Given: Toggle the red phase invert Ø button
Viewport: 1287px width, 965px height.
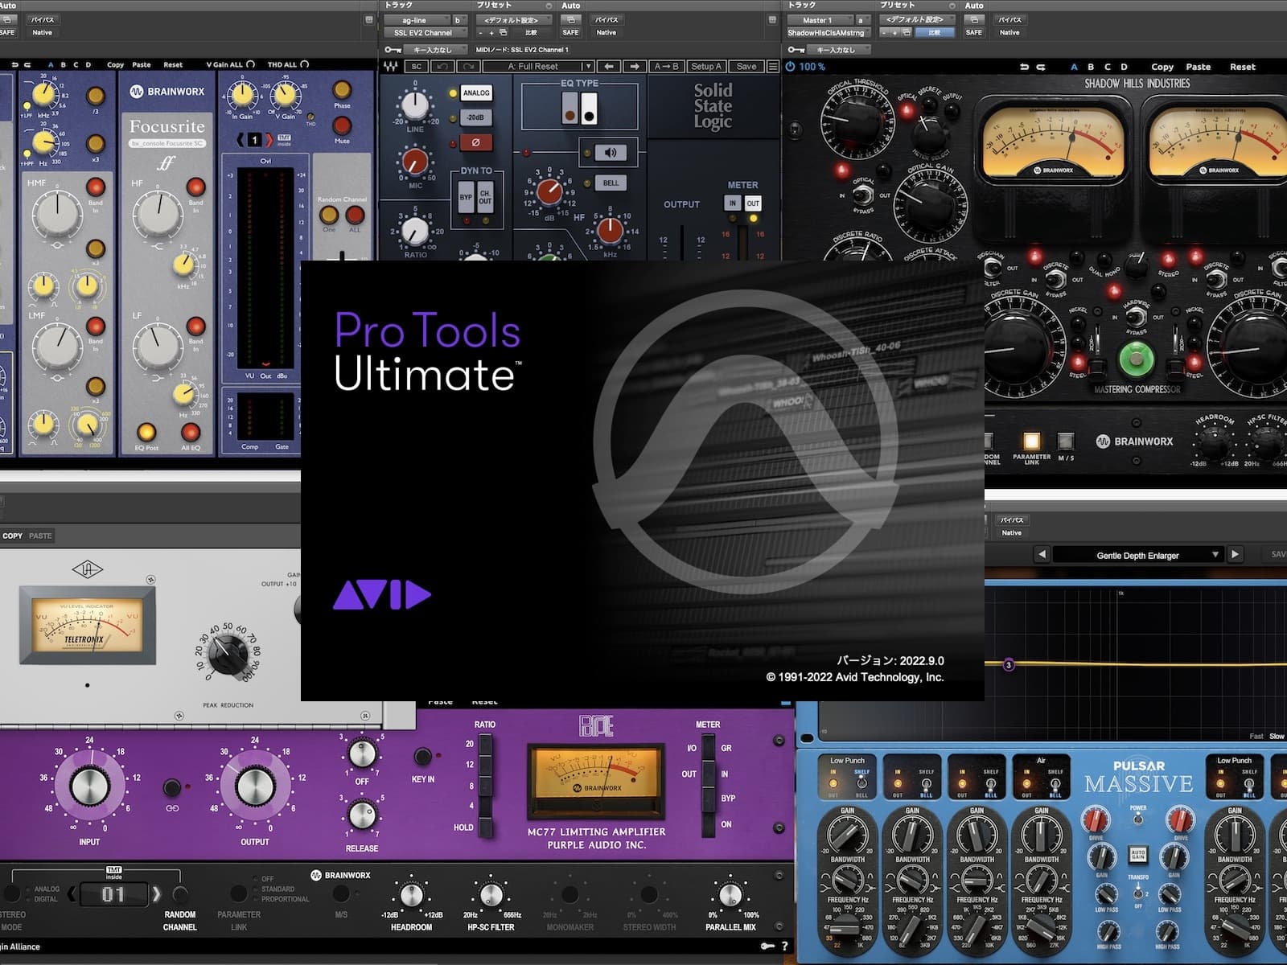Looking at the screenshot, I should (x=475, y=142).
